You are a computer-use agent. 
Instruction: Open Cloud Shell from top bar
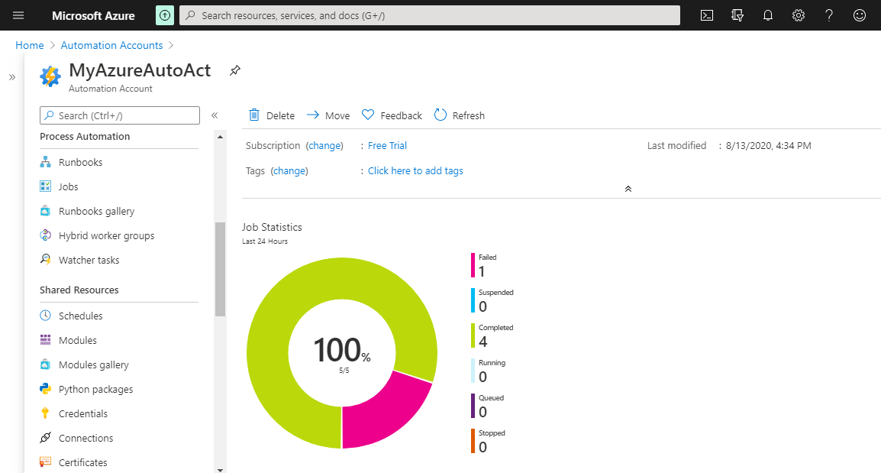(707, 15)
